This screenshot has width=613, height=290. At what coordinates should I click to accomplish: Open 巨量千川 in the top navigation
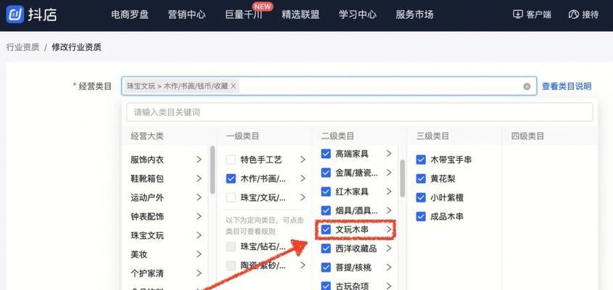pyautogui.click(x=244, y=14)
